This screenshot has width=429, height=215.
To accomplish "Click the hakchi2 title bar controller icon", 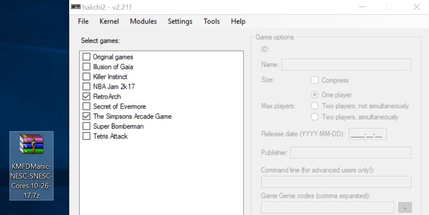I will point(76,7).
